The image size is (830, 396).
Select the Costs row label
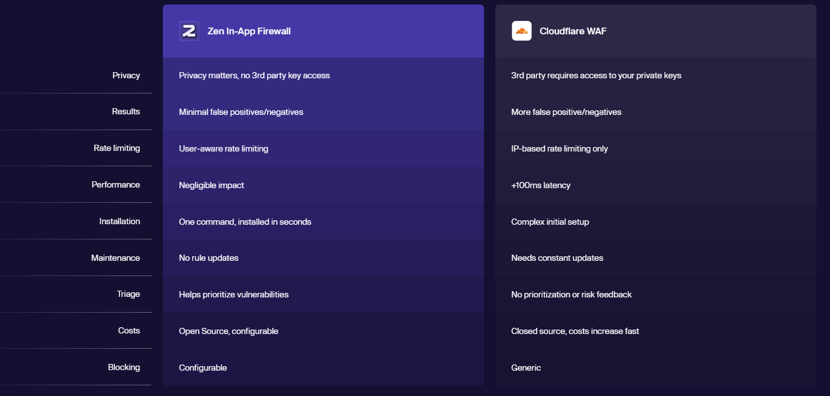coord(129,331)
